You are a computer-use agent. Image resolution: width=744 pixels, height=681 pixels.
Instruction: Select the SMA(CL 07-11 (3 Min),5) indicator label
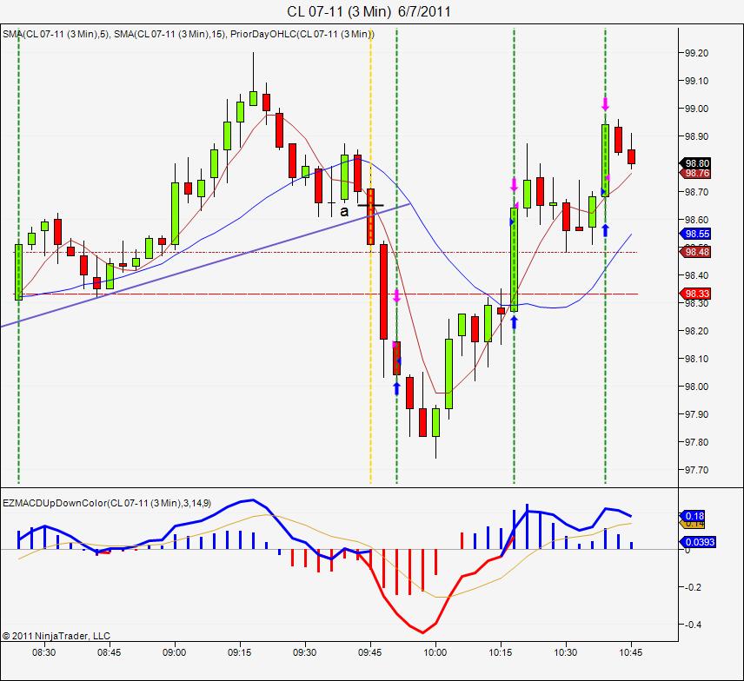click(56, 34)
